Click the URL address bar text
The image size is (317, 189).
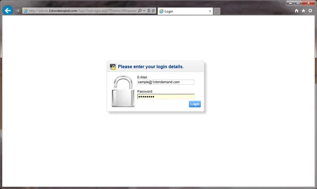tap(83, 10)
